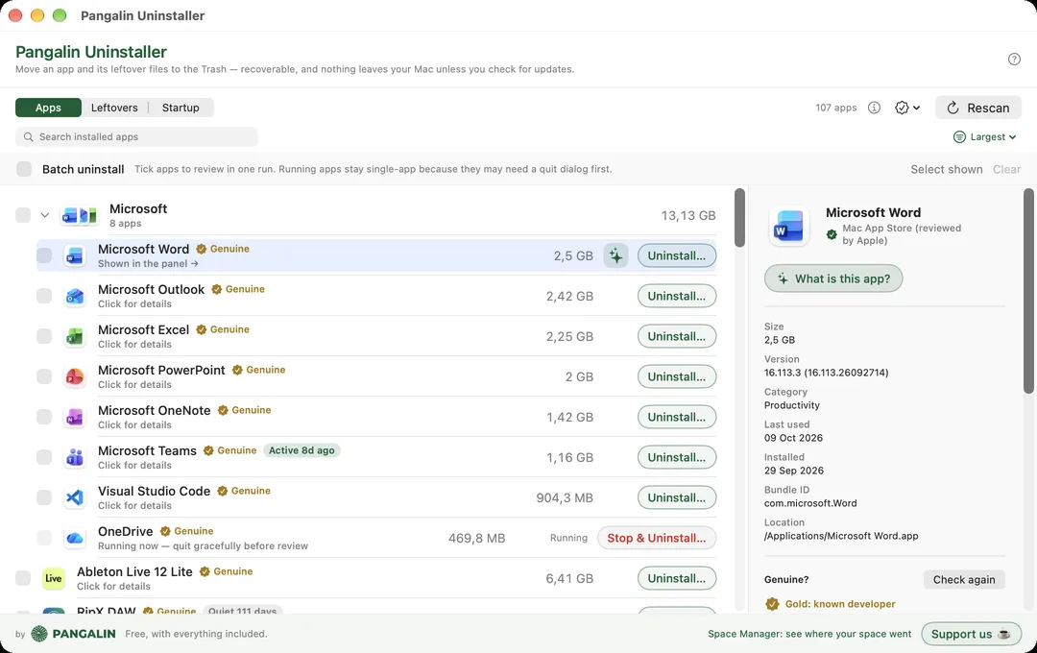Toggle the Batch uninstall checkbox
This screenshot has width=1037, height=653.
coord(24,169)
